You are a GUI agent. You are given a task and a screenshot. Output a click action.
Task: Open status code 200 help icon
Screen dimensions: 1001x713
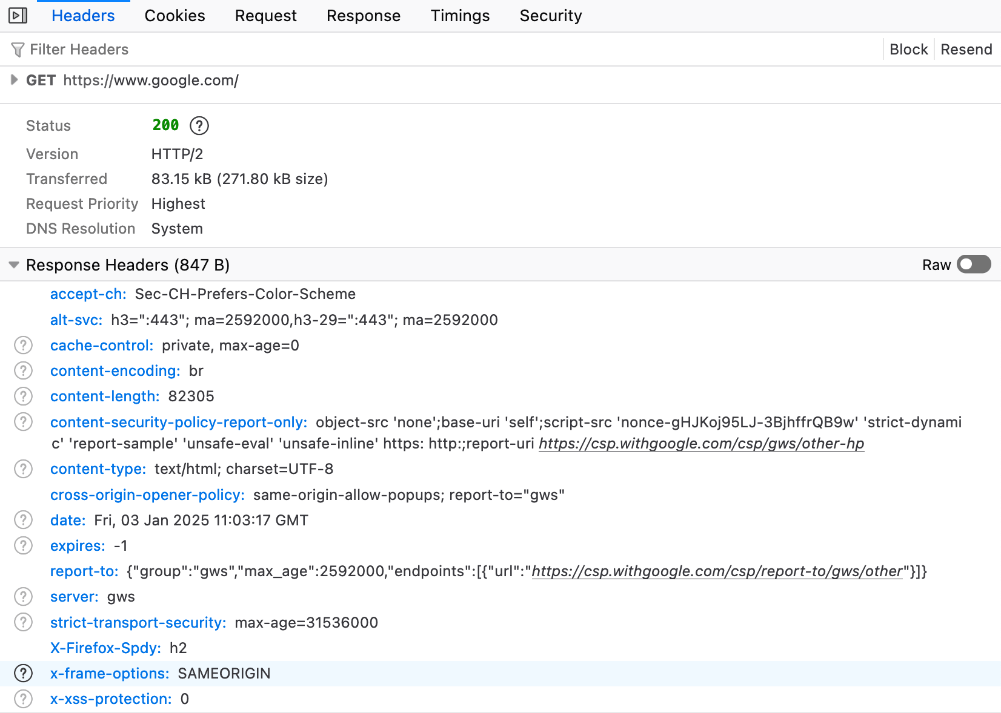[199, 125]
